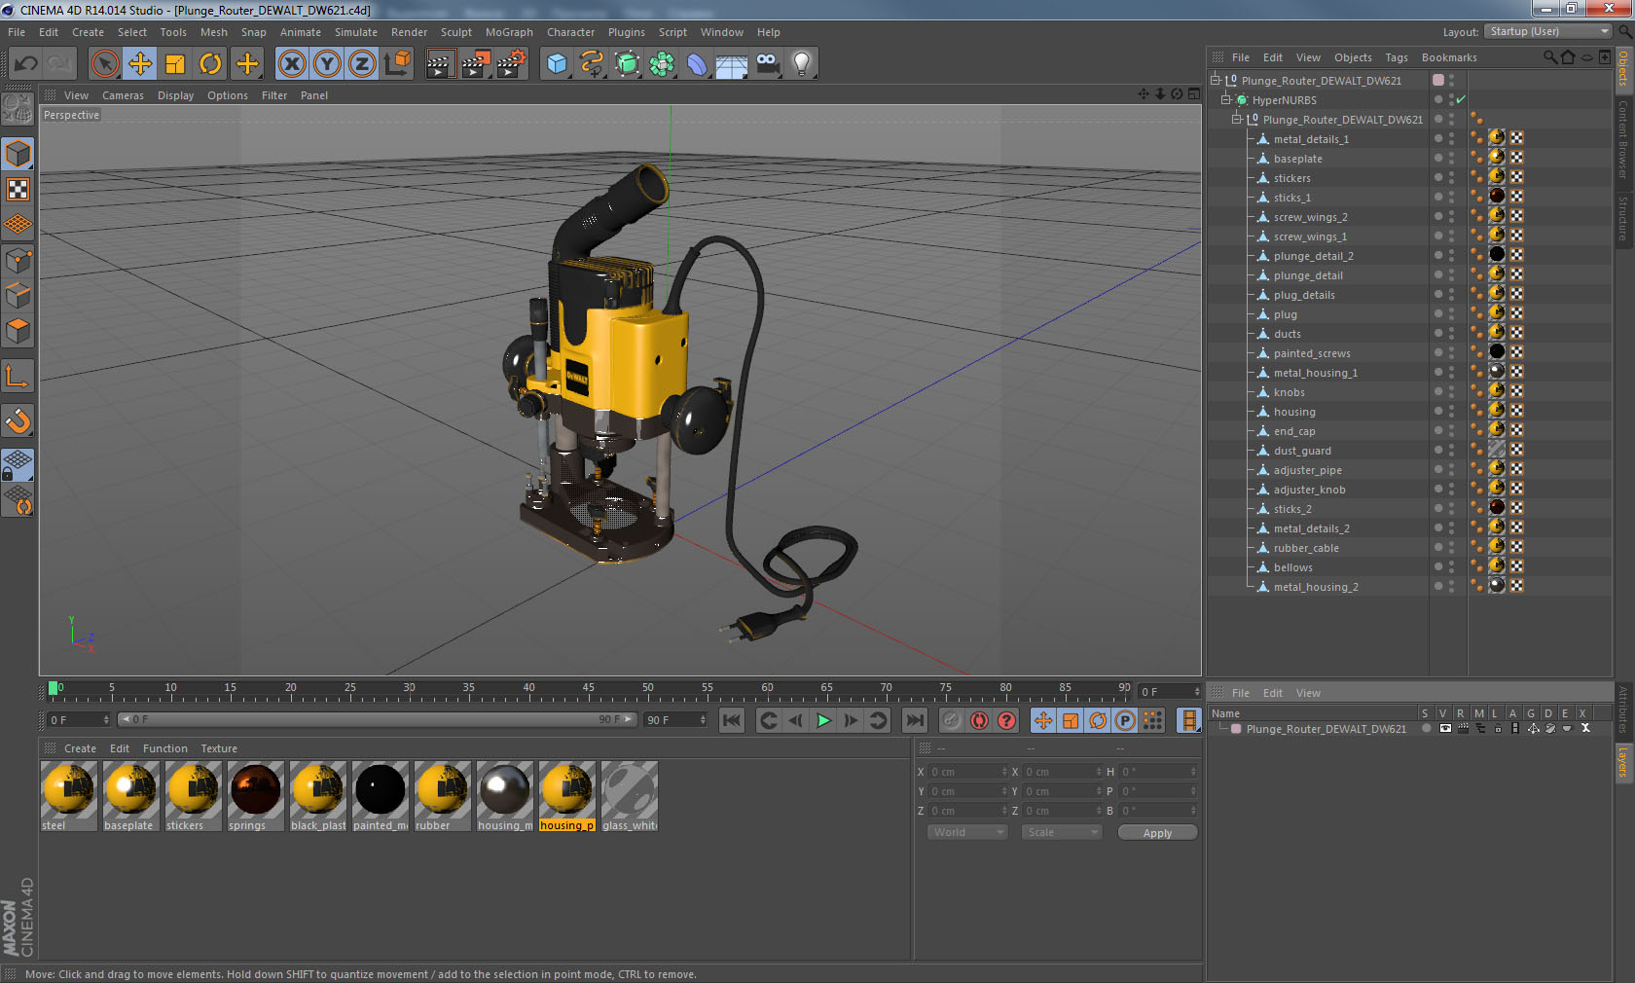Open the Structure side tab
The width and height of the screenshot is (1635, 983).
pos(1622,218)
